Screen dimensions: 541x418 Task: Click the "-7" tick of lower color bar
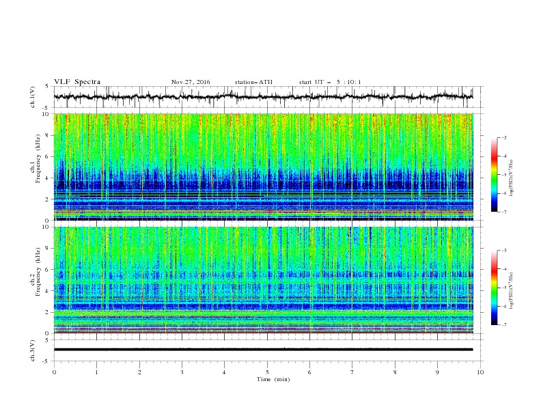503,324
